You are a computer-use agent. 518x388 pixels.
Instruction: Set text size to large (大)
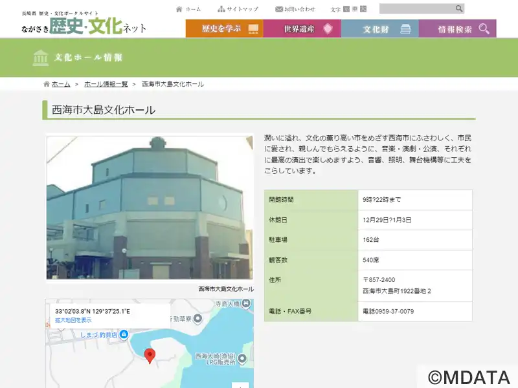coord(363,9)
